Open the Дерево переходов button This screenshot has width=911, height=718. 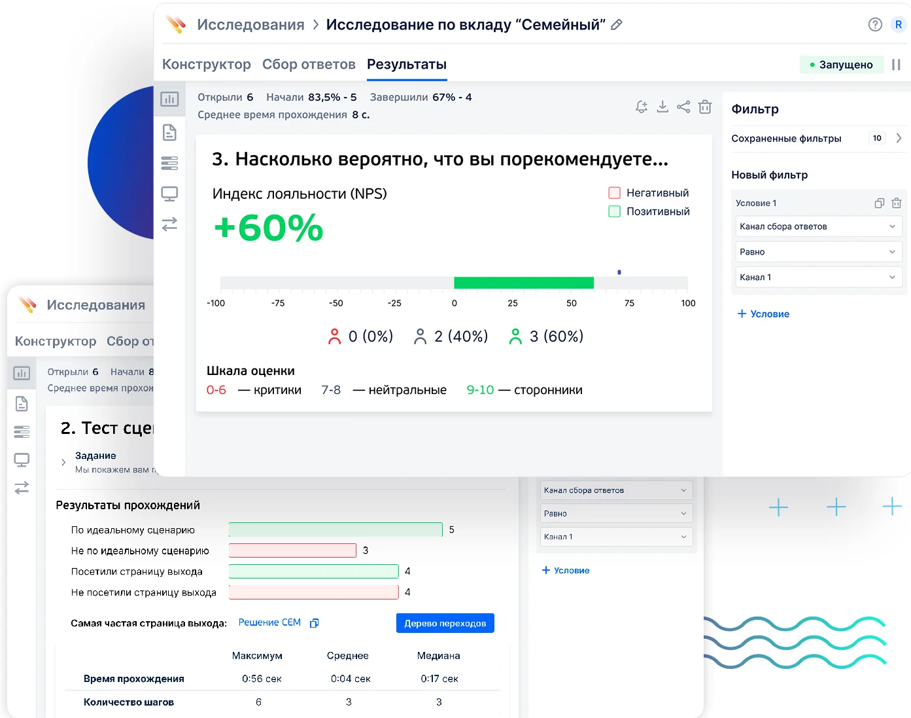coord(445,623)
